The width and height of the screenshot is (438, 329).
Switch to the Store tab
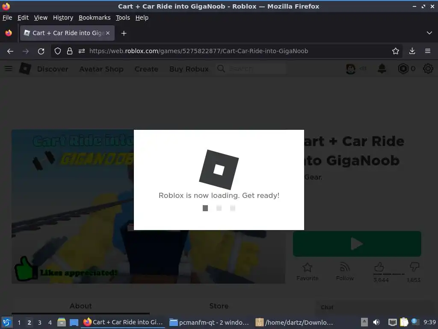click(x=219, y=306)
